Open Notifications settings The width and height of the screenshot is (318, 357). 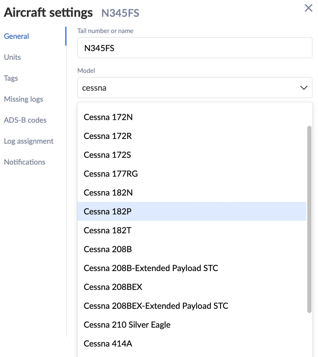click(x=25, y=162)
